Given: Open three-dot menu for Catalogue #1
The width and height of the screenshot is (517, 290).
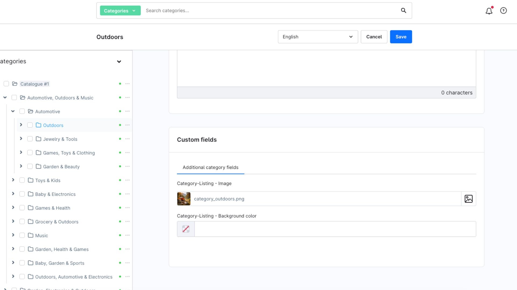Looking at the screenshot, I should click(127, 84).
